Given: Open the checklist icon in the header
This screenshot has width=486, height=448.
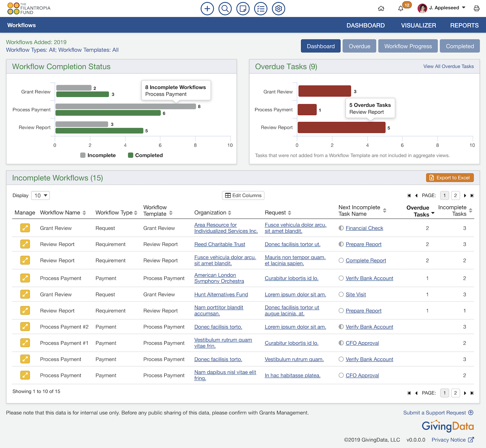Looking at the screenshot, I should [x=260, y=8].
